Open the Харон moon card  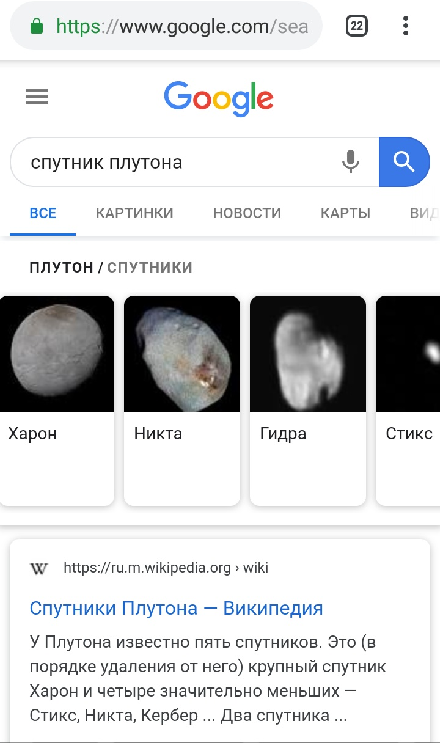coord(57,401)
